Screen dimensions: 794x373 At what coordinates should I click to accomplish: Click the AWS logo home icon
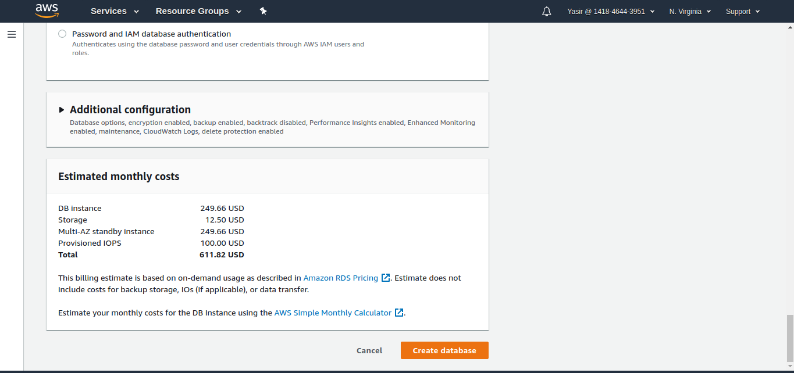tap(47, 10)
